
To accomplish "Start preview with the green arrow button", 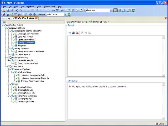I will click(x=69, y=14).
